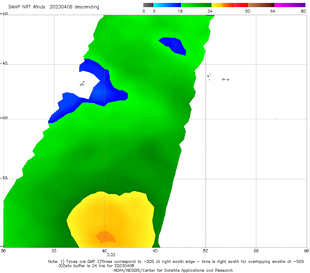Click the color bar label '18'
The width and height of the screenshot is (310, 273).
[x=180, y=11]
